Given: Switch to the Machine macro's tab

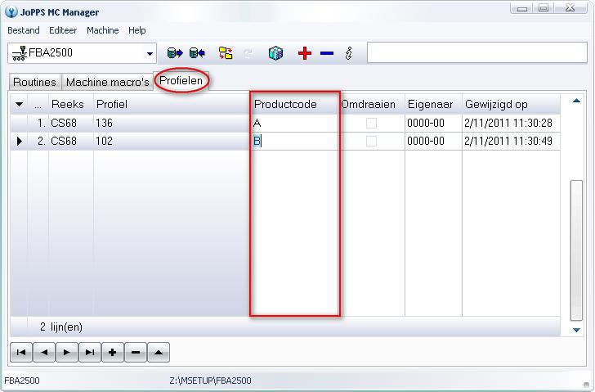Looking at the screenshot, I should [107, 82].
